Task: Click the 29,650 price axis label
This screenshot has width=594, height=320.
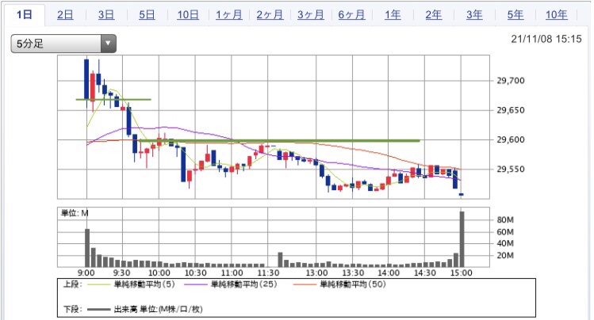Action: [x=511, y=110]
